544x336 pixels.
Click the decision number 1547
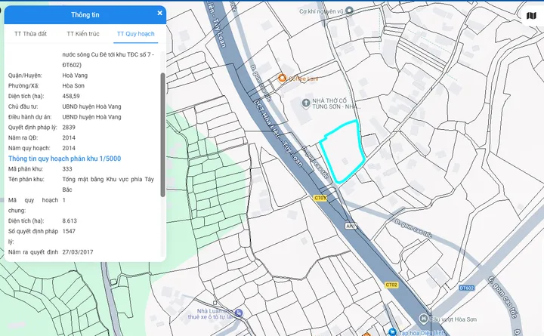(69, 231)
